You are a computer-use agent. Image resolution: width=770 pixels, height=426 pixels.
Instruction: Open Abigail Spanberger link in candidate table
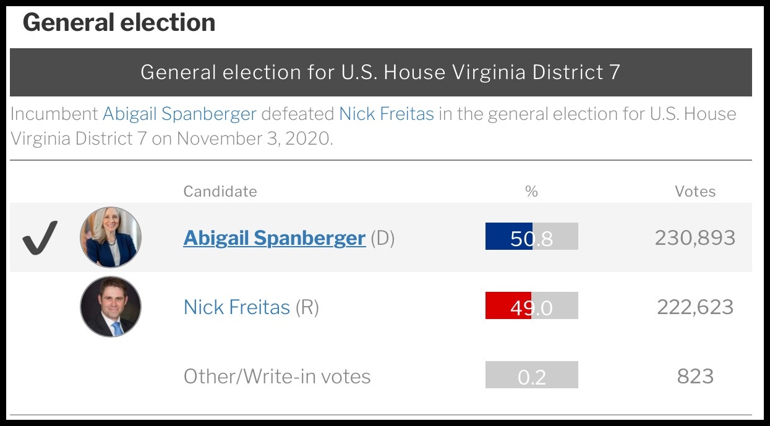pos(274,238)
